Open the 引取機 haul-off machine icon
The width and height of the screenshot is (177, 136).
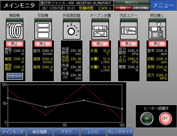coord(43,31)
